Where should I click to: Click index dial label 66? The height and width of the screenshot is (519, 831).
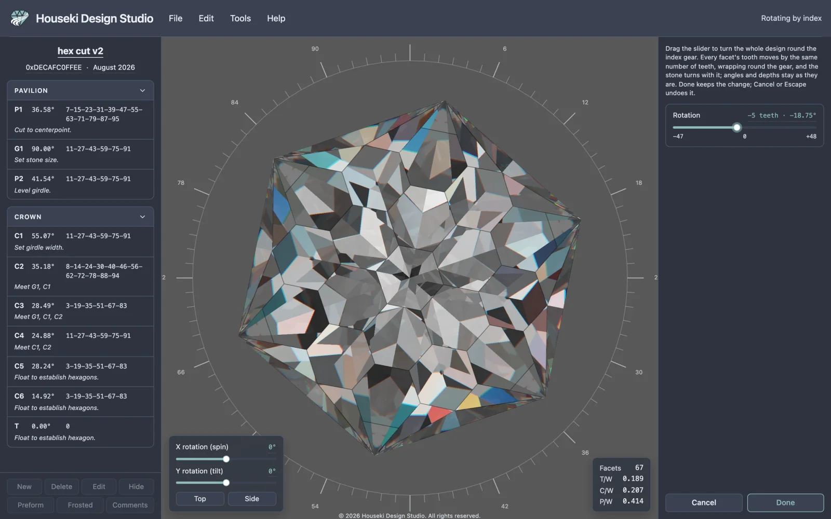tap(181, 372)
